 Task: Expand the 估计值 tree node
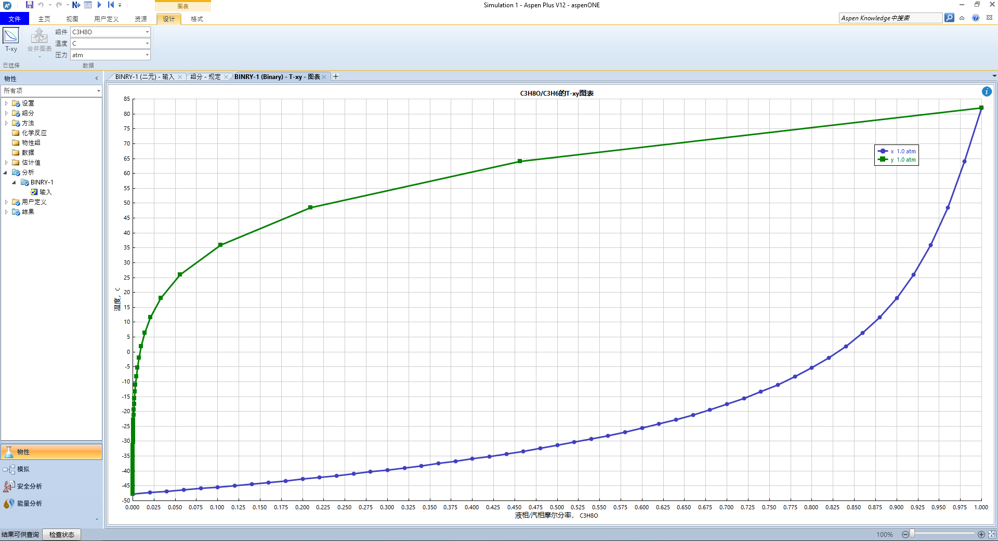click(6, 163)
